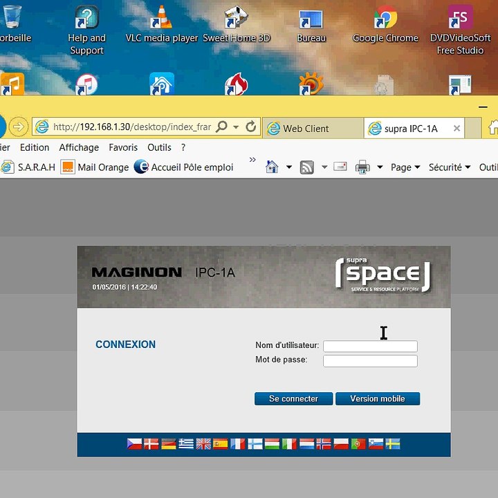The image size is (498, 498).
Task: Open Accueil Pôle emploi favorite link
Action: (183, 167)
